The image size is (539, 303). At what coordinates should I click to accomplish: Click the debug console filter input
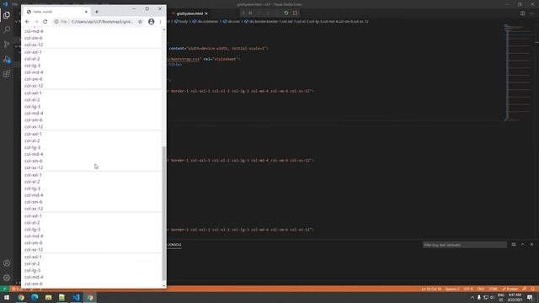point(464,245)
